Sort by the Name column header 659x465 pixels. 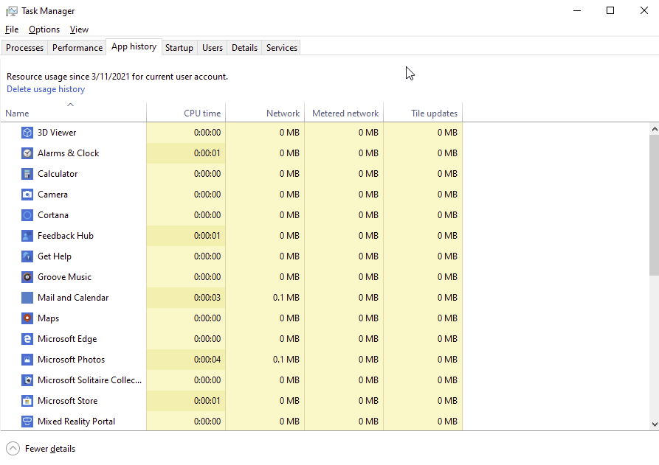click(74, 112)
